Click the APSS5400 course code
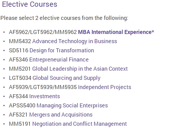Image resolution: width=175 pixels, height=130 pixels. pos(22,106)
